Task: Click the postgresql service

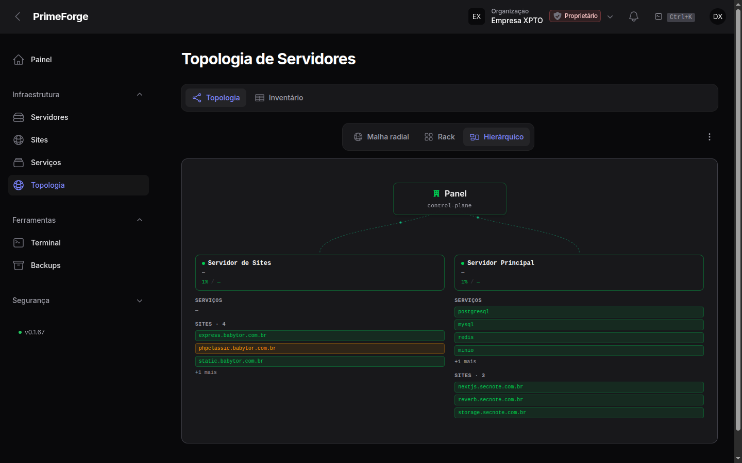Action: pos(579,312)
